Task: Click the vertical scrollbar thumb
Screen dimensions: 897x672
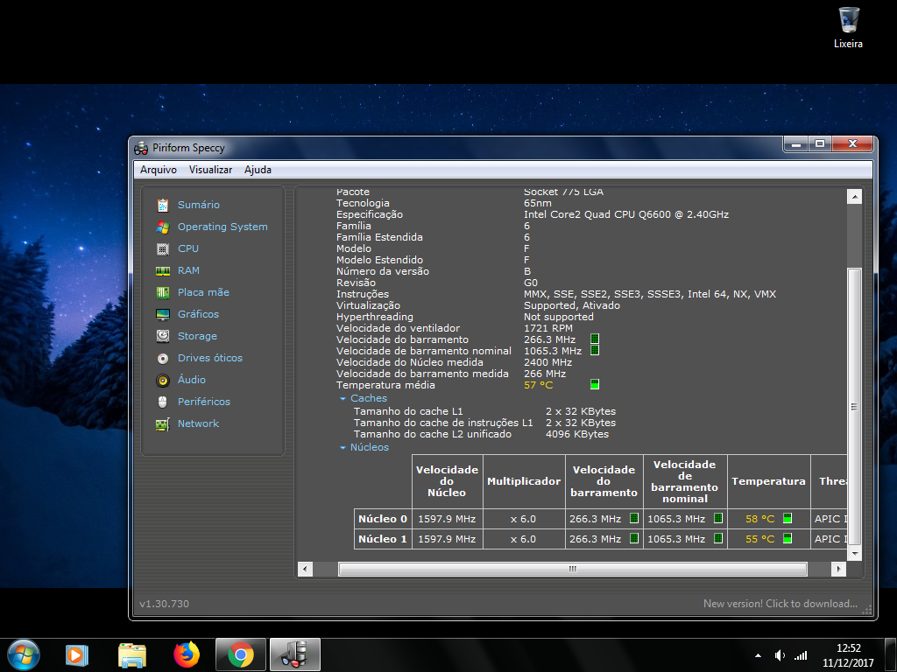Action: point(854,406)
